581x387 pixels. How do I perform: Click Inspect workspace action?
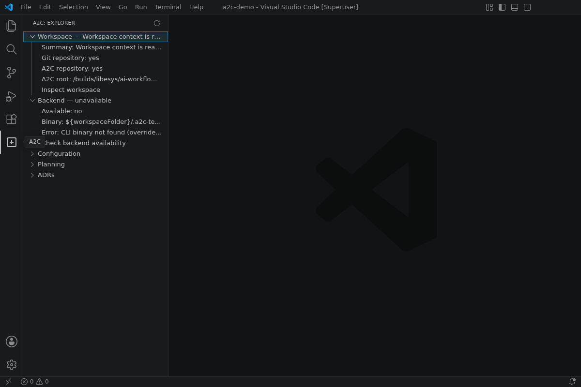[95, 90]
